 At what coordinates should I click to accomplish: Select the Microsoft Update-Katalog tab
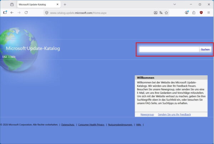[x=39, y=5]
